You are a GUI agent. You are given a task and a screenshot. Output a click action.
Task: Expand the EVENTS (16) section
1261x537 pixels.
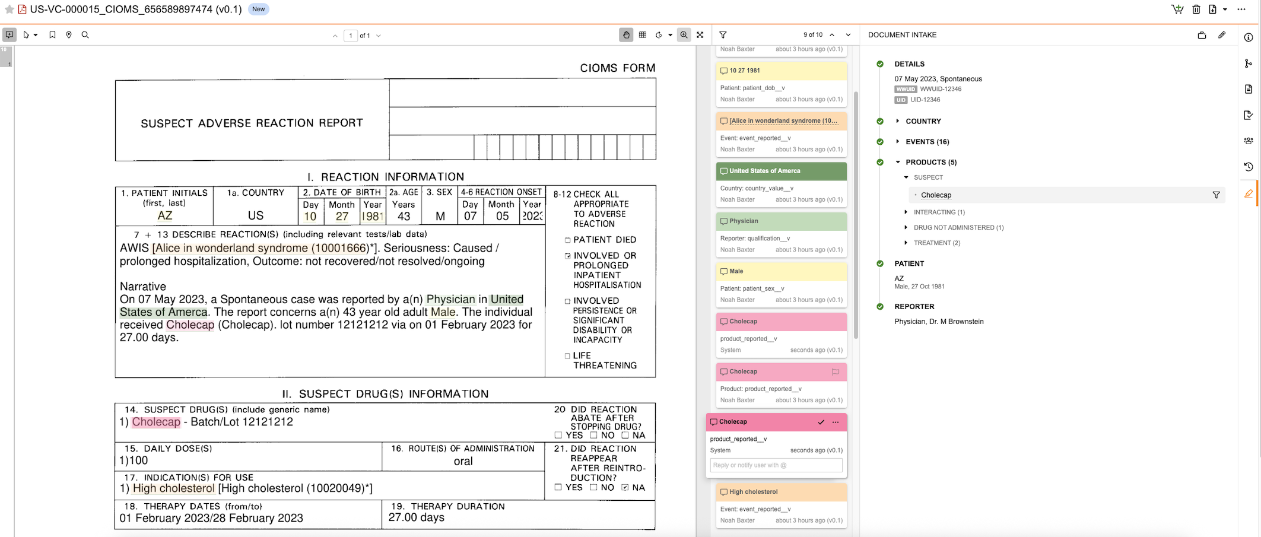pyautogui.click(x=897, y=141)
